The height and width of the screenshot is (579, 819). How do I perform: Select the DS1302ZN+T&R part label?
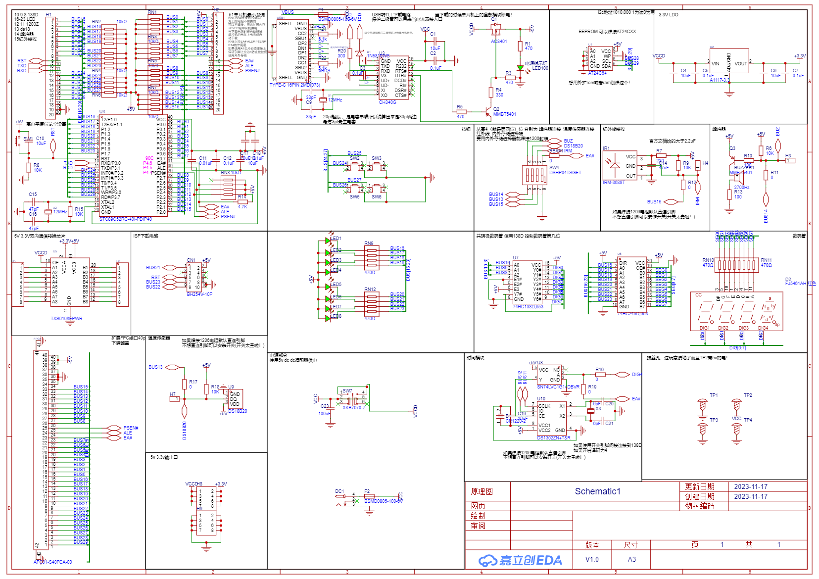(554, 438)
